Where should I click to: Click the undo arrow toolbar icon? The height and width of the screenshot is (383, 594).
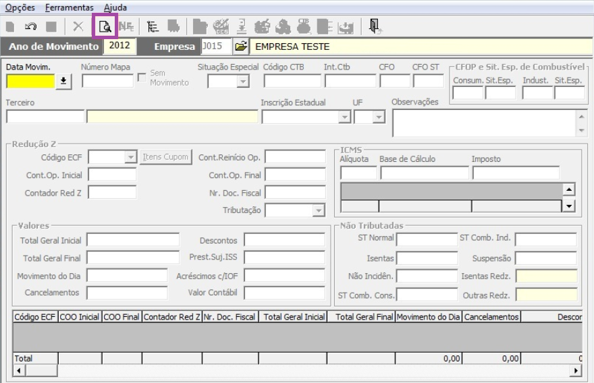(x=30, y=26)
